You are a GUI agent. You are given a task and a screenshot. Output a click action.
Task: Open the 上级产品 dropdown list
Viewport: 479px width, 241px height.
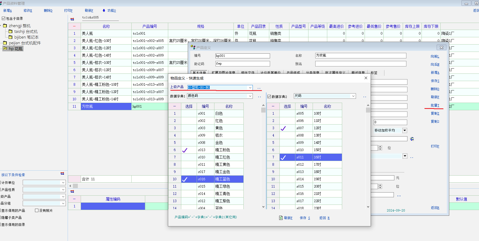pos(250,88)
